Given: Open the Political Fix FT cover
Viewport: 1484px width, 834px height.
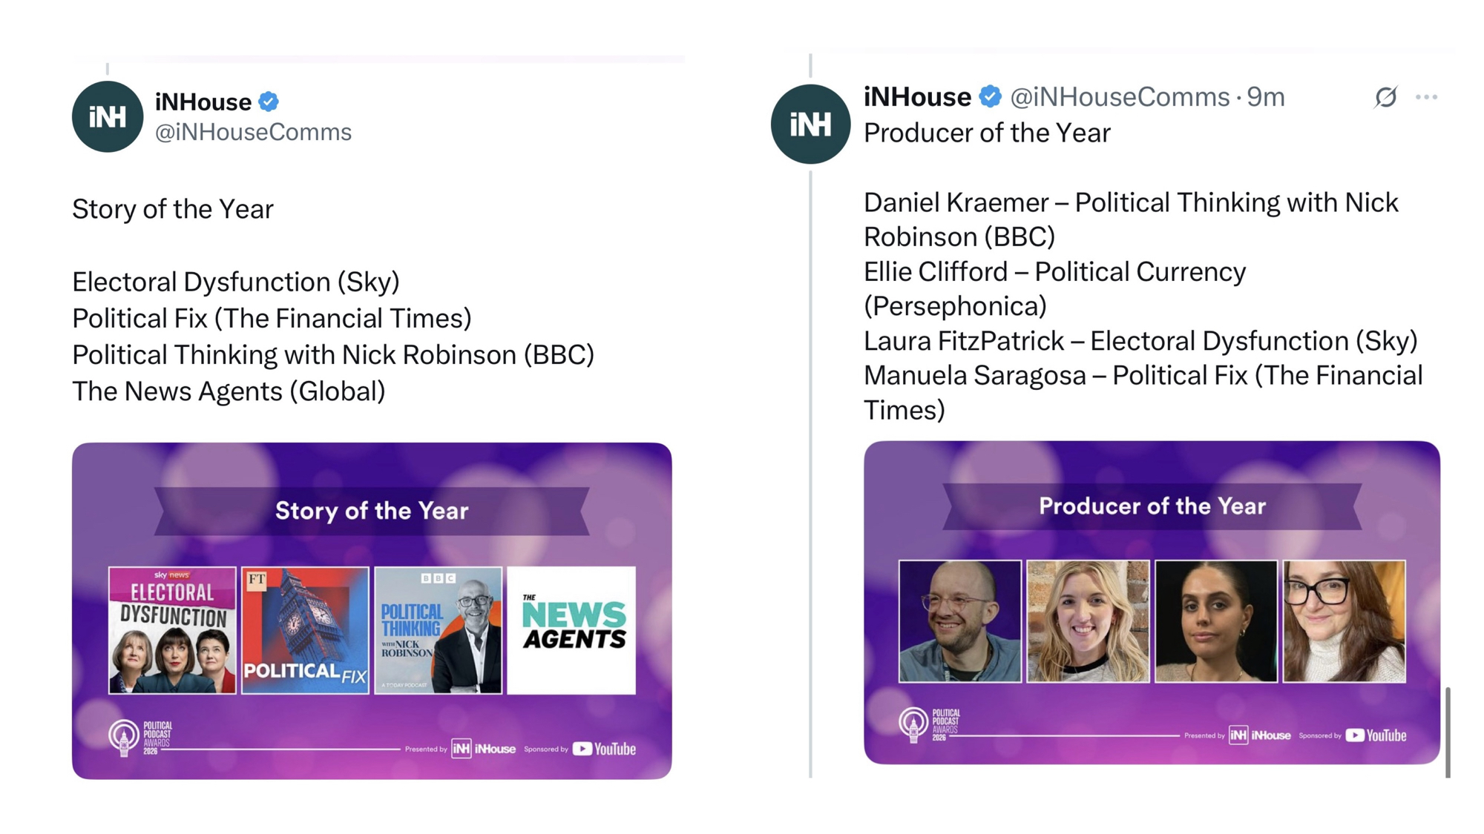Looking at the screenshot, I should (305, 630).
